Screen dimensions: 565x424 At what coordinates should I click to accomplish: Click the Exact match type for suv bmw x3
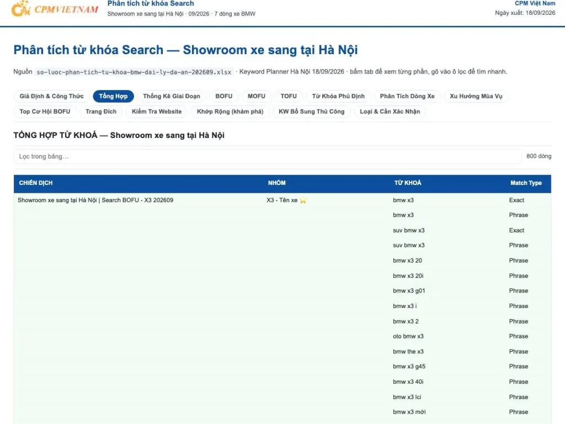[516, 230]
